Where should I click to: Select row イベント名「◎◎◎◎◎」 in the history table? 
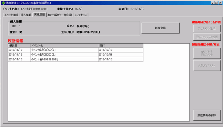(x=76, y=59)
